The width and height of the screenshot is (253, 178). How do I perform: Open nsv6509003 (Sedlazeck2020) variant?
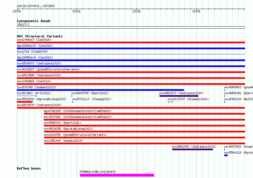pyautogui.click(x=39, y=63)
